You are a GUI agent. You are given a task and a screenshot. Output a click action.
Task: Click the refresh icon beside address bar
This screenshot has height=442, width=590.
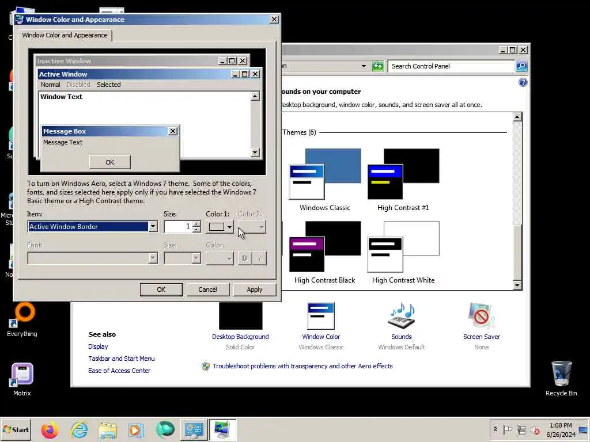click(x=378, y=66)
